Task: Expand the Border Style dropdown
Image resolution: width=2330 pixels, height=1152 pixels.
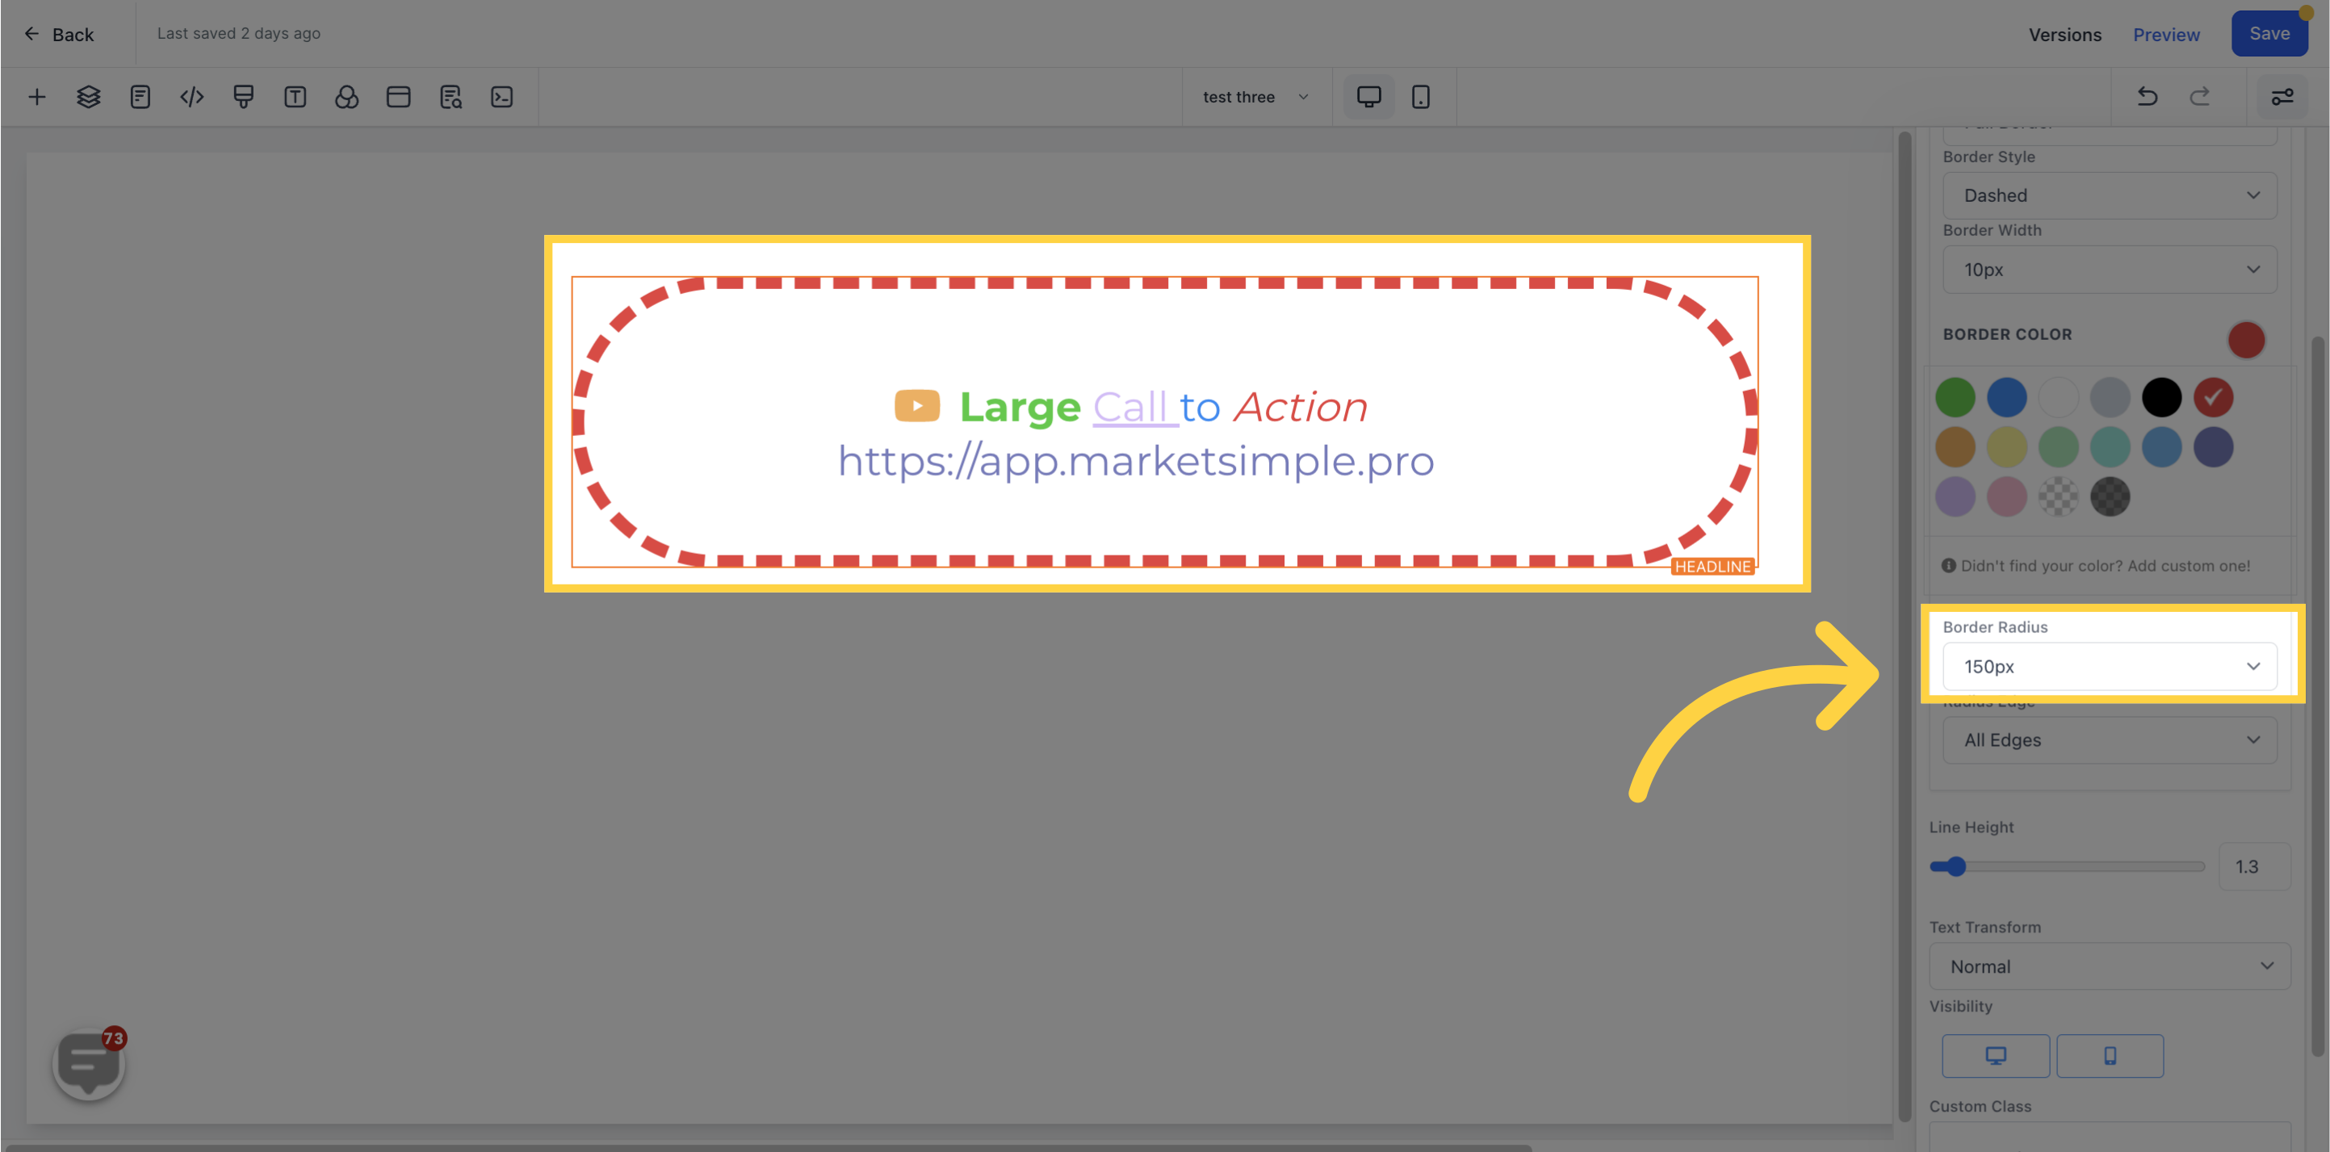Action: click(2109, 195)
